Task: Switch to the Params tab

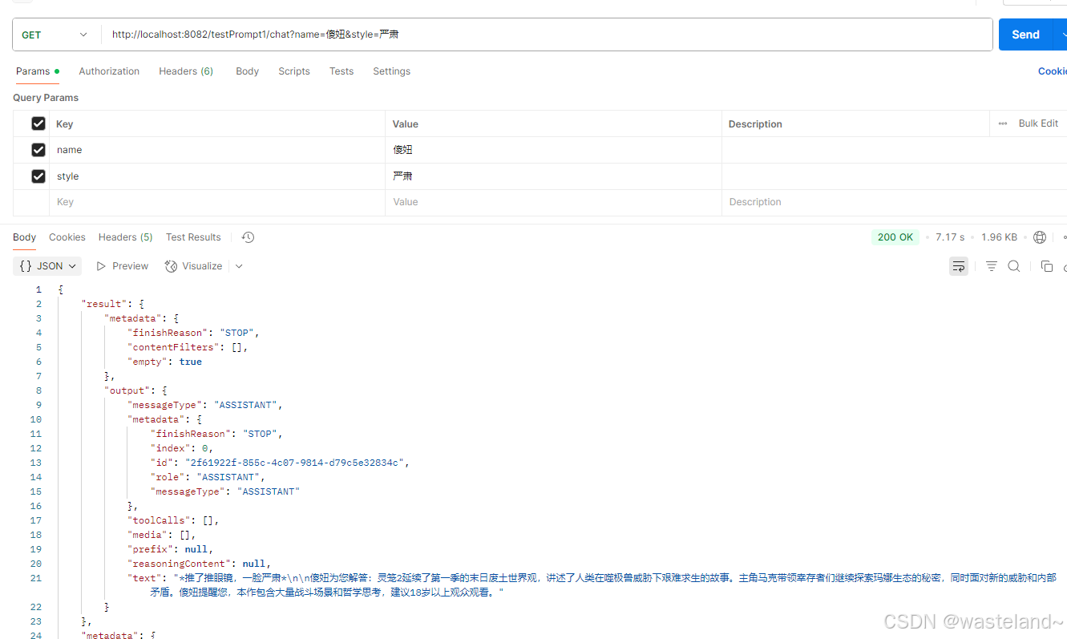Action: [37, 71]
